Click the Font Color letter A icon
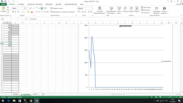 (x=32, y=12)
